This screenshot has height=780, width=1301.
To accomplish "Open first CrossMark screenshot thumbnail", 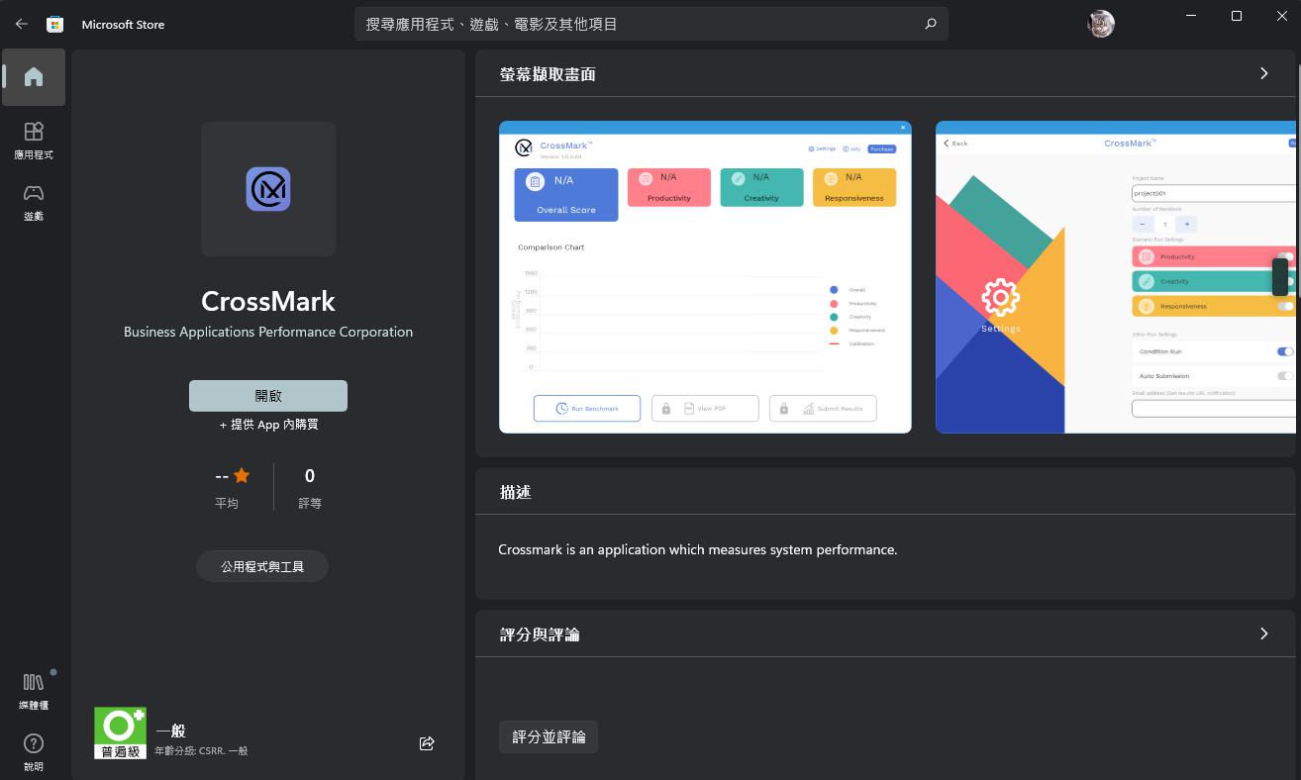I will (x=705, y=277).
